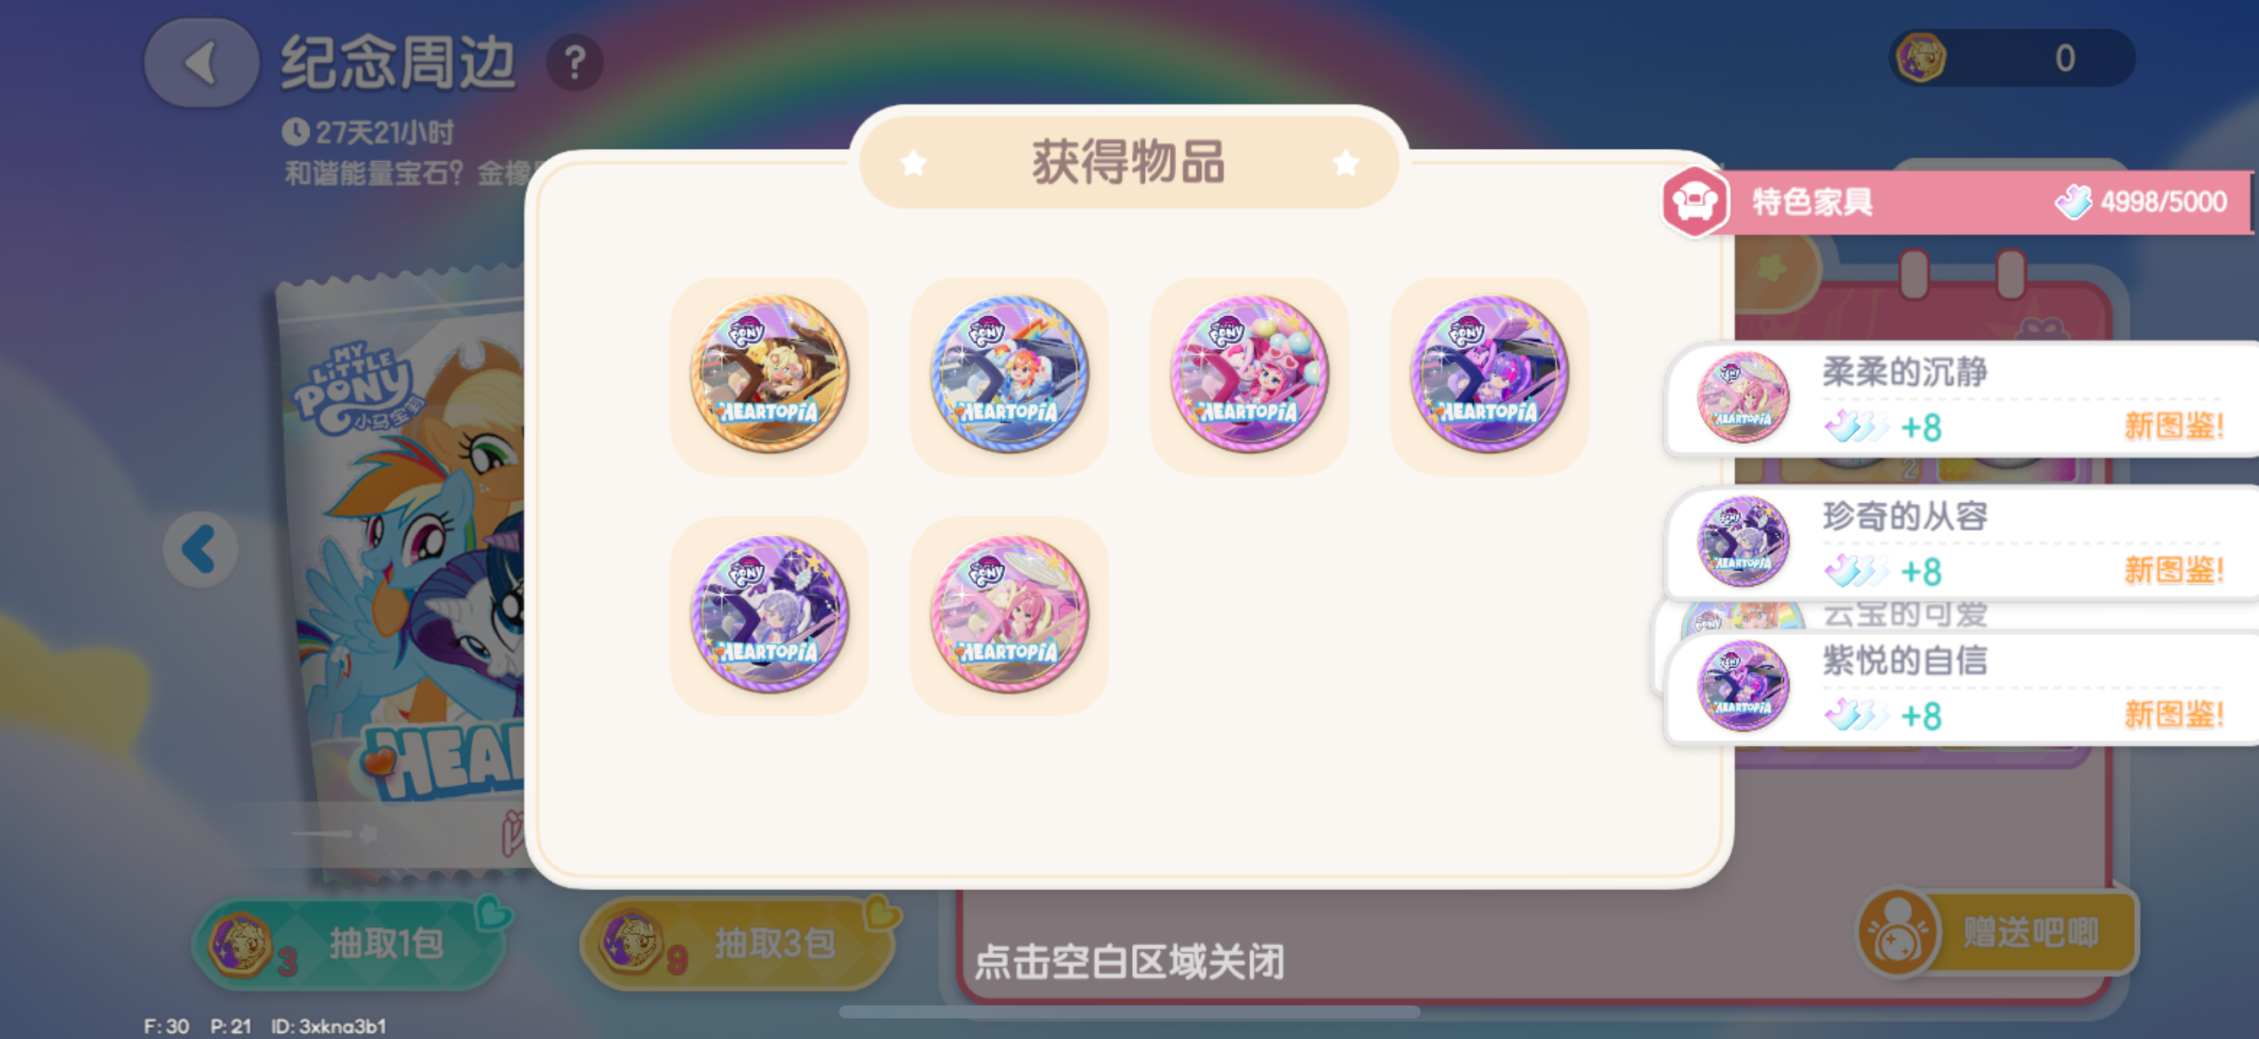Click the 赠送吧唧 gift button
Image resolution: width=2259 pixels, height=1039 pixels.
pos(1998,933)
